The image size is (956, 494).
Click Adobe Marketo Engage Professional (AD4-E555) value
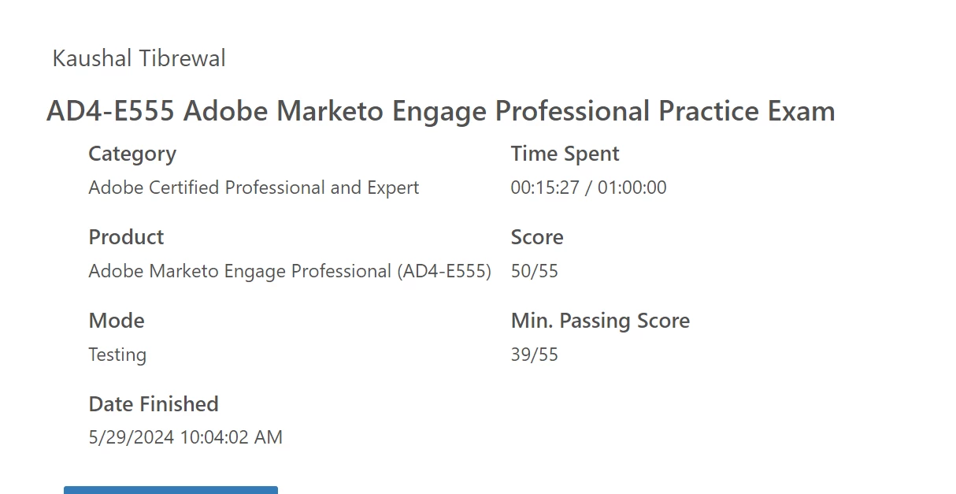290,271
